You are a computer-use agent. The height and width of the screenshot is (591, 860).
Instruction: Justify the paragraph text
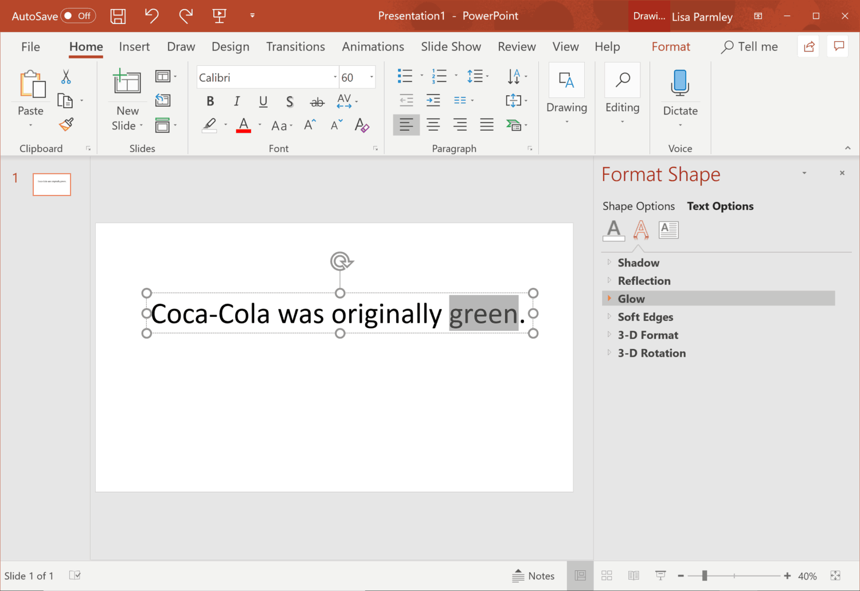(487, 124)
